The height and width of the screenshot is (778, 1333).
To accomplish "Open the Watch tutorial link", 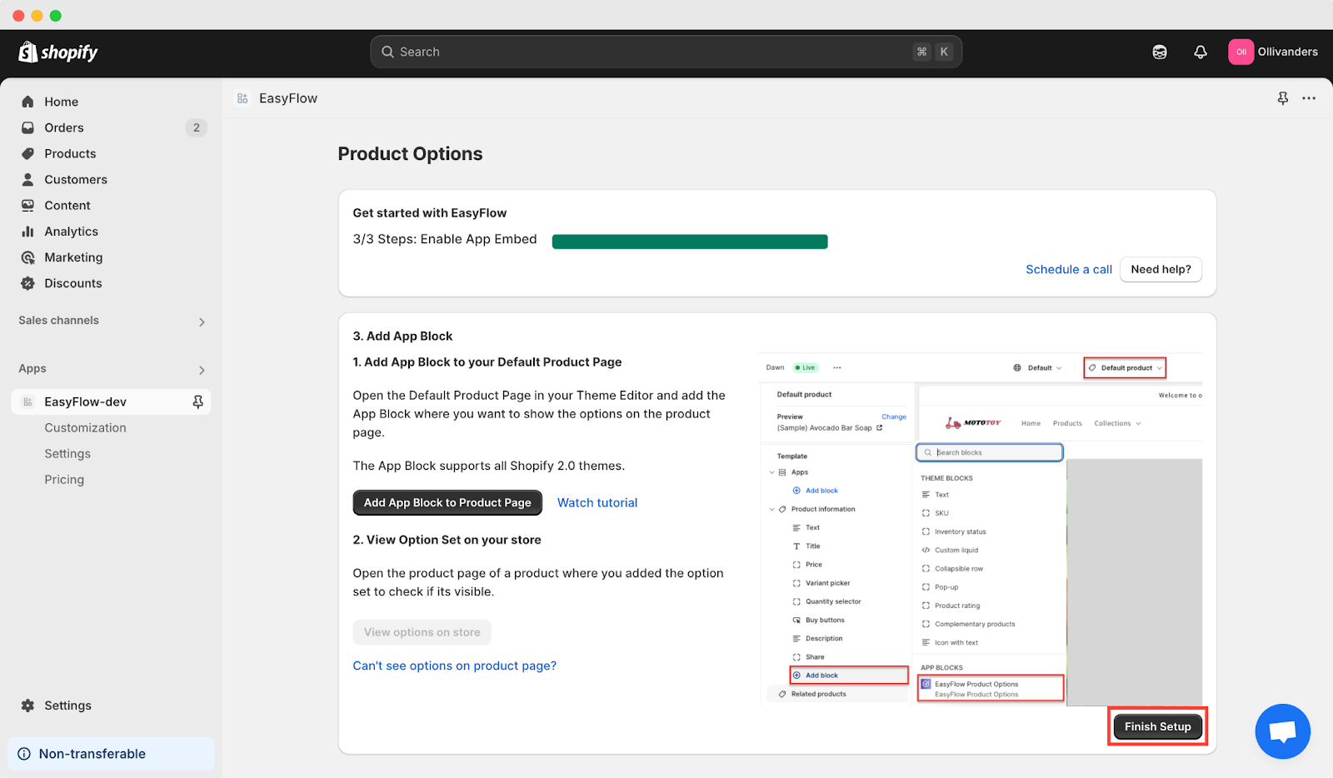I will (x=597, y=502).
